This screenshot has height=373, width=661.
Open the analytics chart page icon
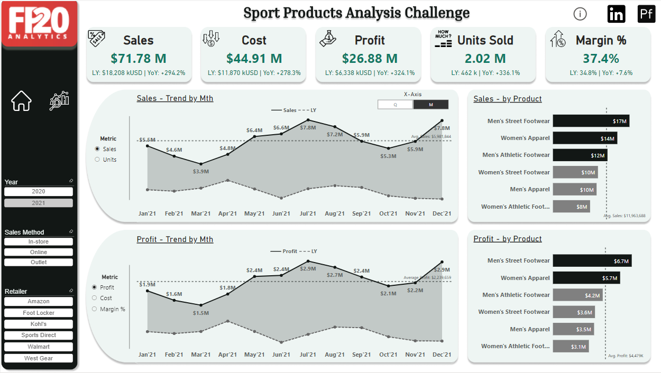pos(59,100)
